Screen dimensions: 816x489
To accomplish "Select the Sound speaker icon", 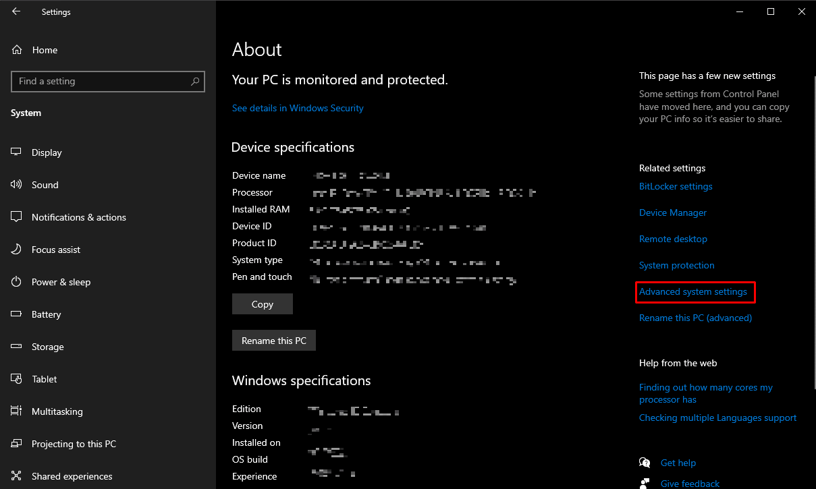I will pos(17,185).
